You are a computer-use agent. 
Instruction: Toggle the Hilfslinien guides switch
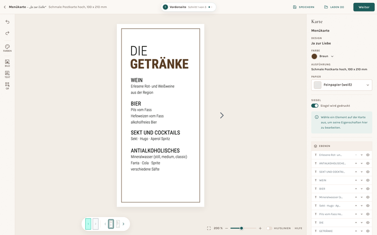pyautogui.click(x=269, y=228)
